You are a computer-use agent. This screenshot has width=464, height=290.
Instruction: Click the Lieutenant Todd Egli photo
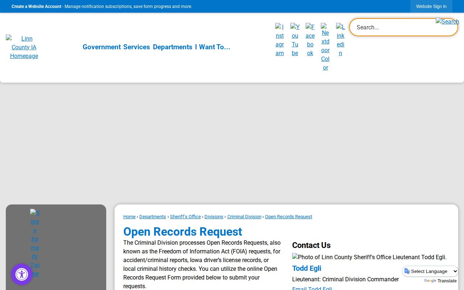point(369,257)
